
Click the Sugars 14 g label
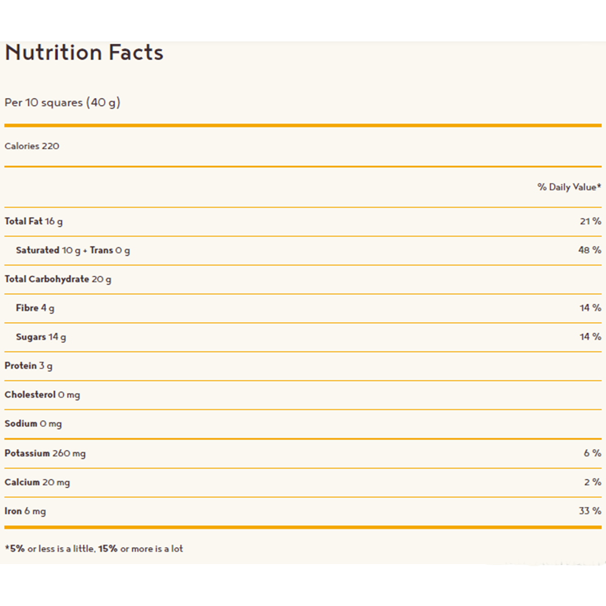(x=41, y=337)
